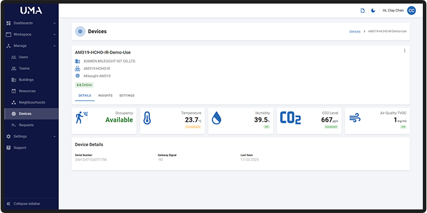Click the Milesight AM319 model text
Screen dimensions: 427x213
(97, 76)
